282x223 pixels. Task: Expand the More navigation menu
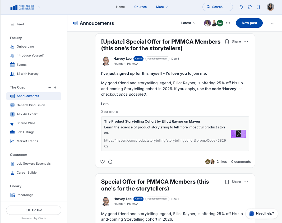pyautogui.click(x=162, y=7)
